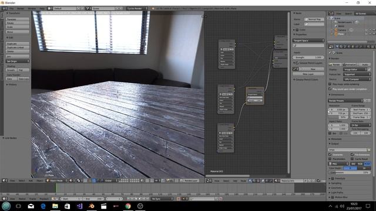Click the Task View taskbar button

click(x=18, y=206)
